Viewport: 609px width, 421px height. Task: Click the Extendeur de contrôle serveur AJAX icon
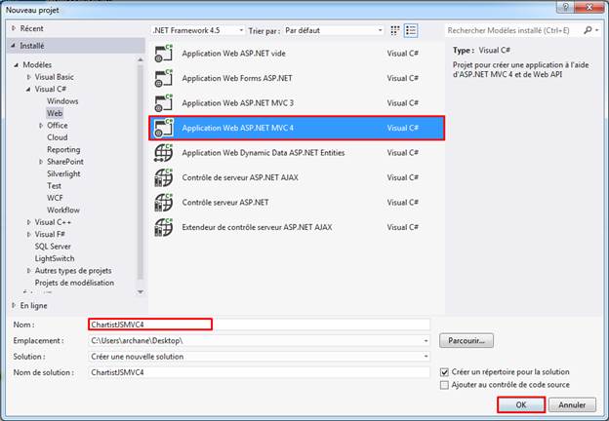click(163, 227)
